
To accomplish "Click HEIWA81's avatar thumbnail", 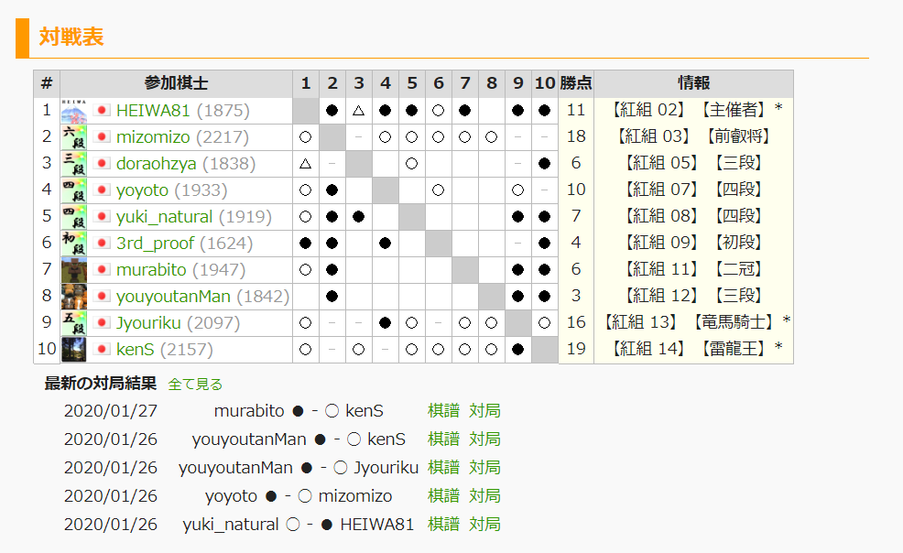I will (x=74, y=111).
